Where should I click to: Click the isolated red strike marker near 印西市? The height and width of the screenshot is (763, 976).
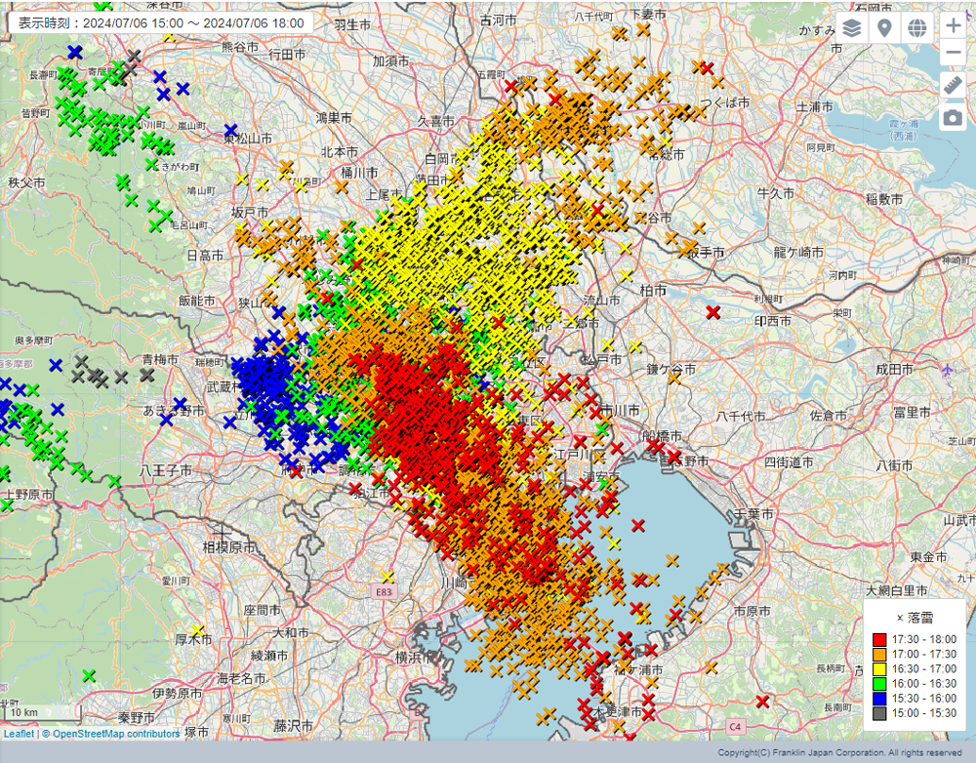point(713,312)
